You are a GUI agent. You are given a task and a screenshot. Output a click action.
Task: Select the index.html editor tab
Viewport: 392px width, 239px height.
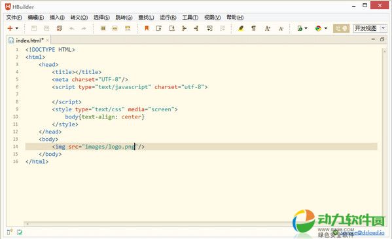29,41
